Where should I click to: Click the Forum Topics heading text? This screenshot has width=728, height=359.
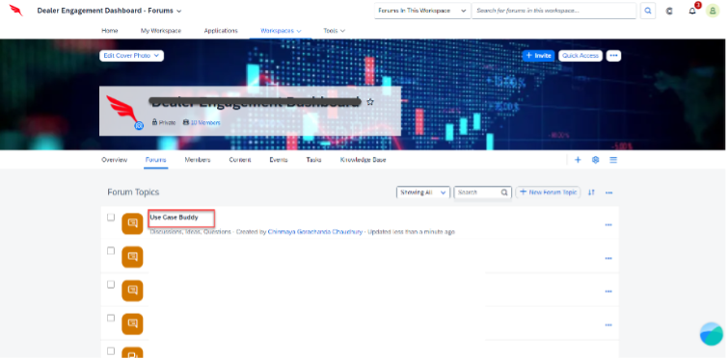[x=133, y=192]
